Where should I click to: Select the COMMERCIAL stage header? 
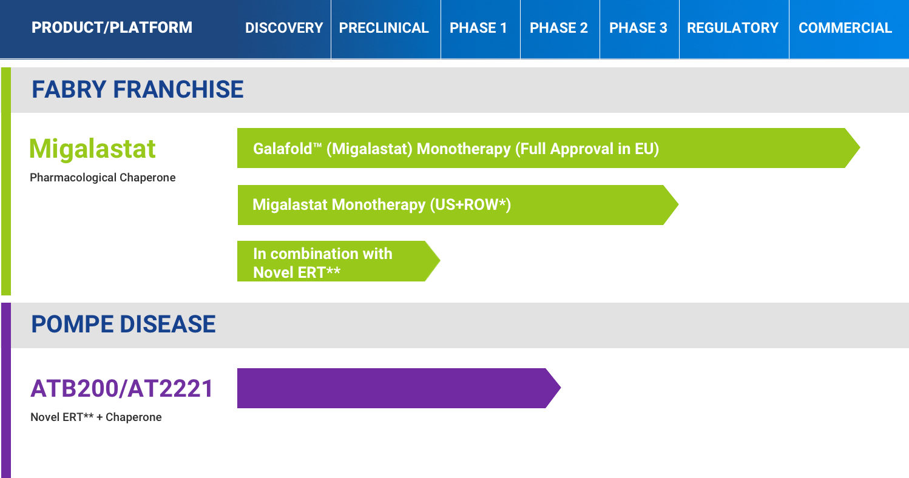tap(845, 28)
